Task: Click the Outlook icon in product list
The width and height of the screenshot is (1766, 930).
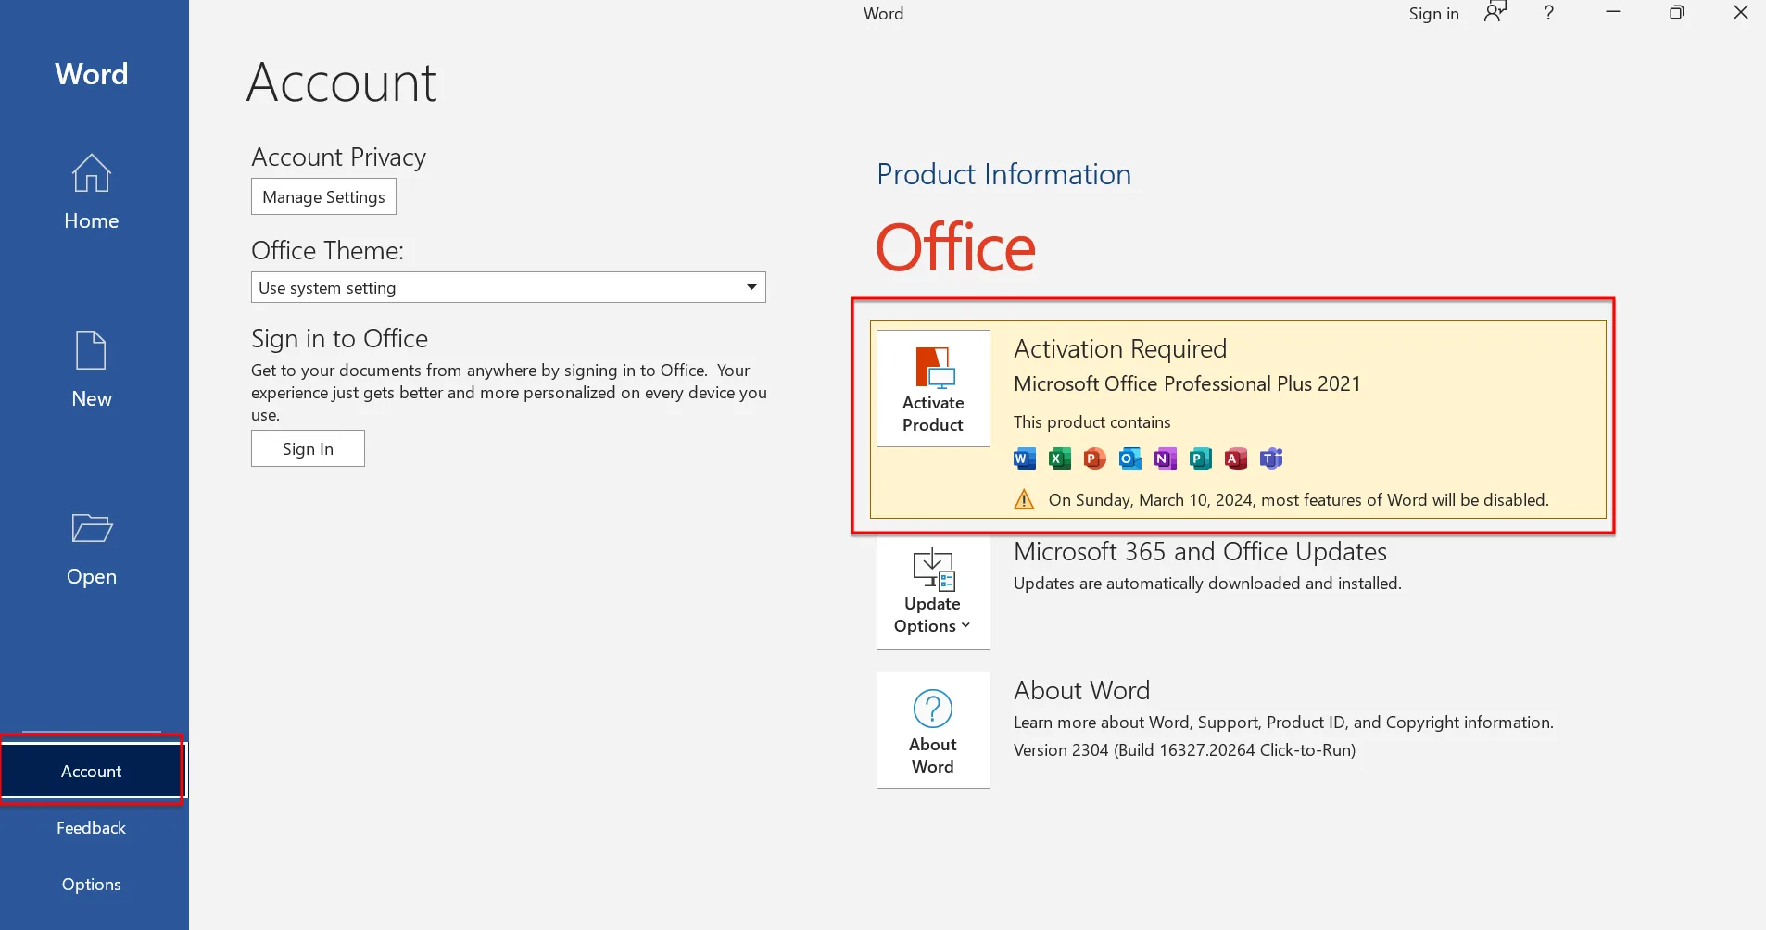Action: (1129, 459)
